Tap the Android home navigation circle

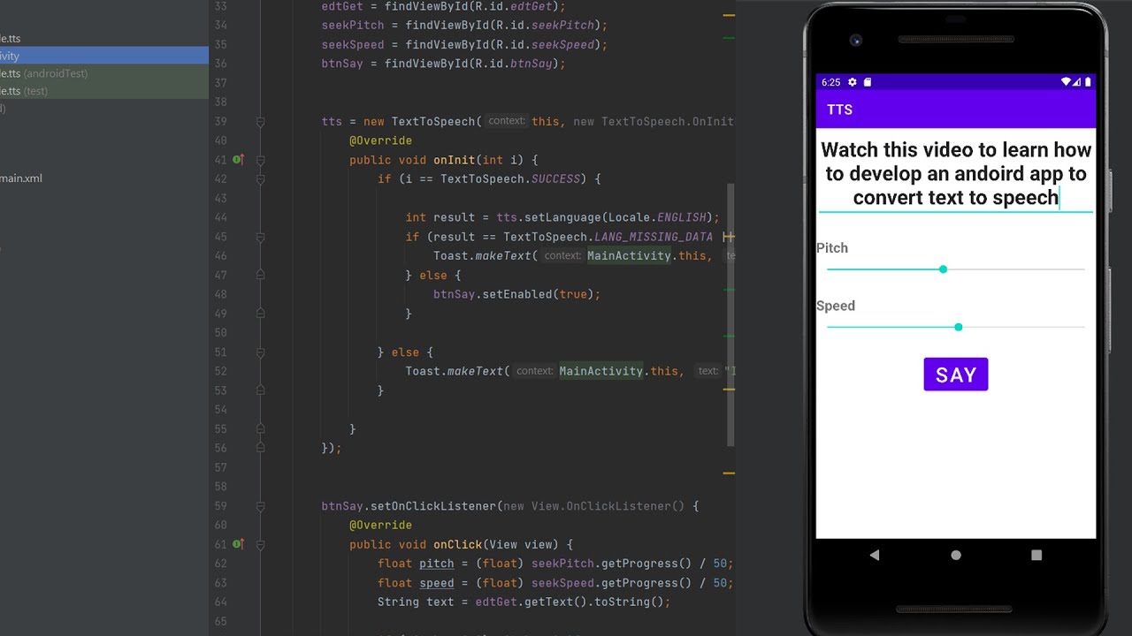point(955,555)
